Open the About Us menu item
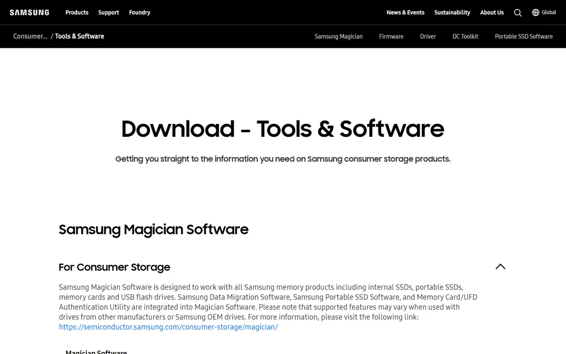 point(491,13)
